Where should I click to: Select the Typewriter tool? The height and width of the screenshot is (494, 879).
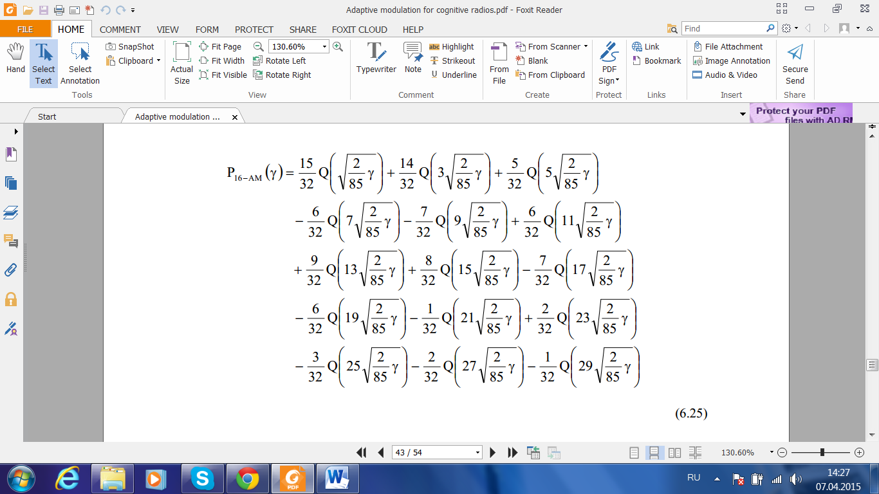pyautogui.click(x=376, y=58)
